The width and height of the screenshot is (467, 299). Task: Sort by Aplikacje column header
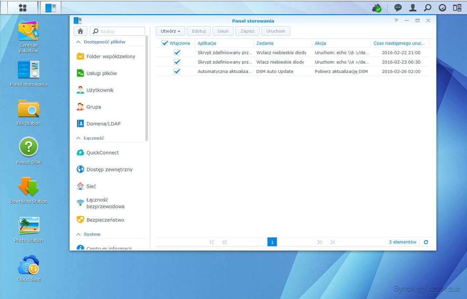pos(224,43)
